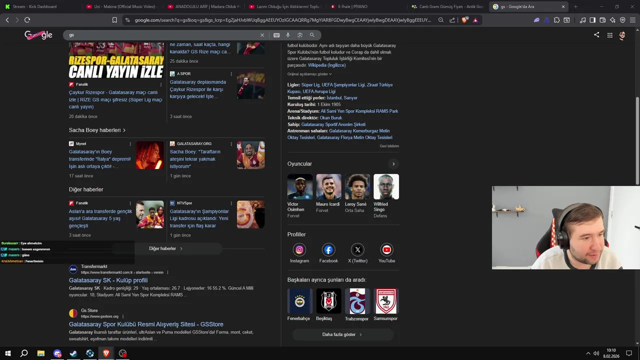Submit search with the magnifier icon
The height and width of the screenshot is (360, 640).
tap(312, 35)
